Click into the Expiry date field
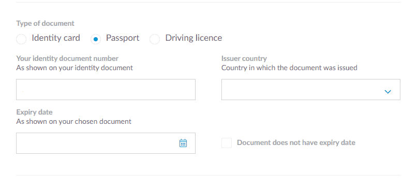Viewport: 418px width, 193px height. pyautogui.click(x=106, y=143)
